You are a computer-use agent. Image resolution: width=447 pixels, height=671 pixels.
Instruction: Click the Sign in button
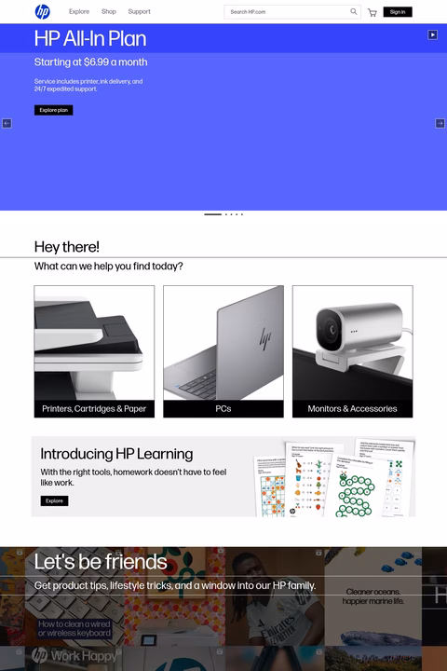(x=398, y=12)
